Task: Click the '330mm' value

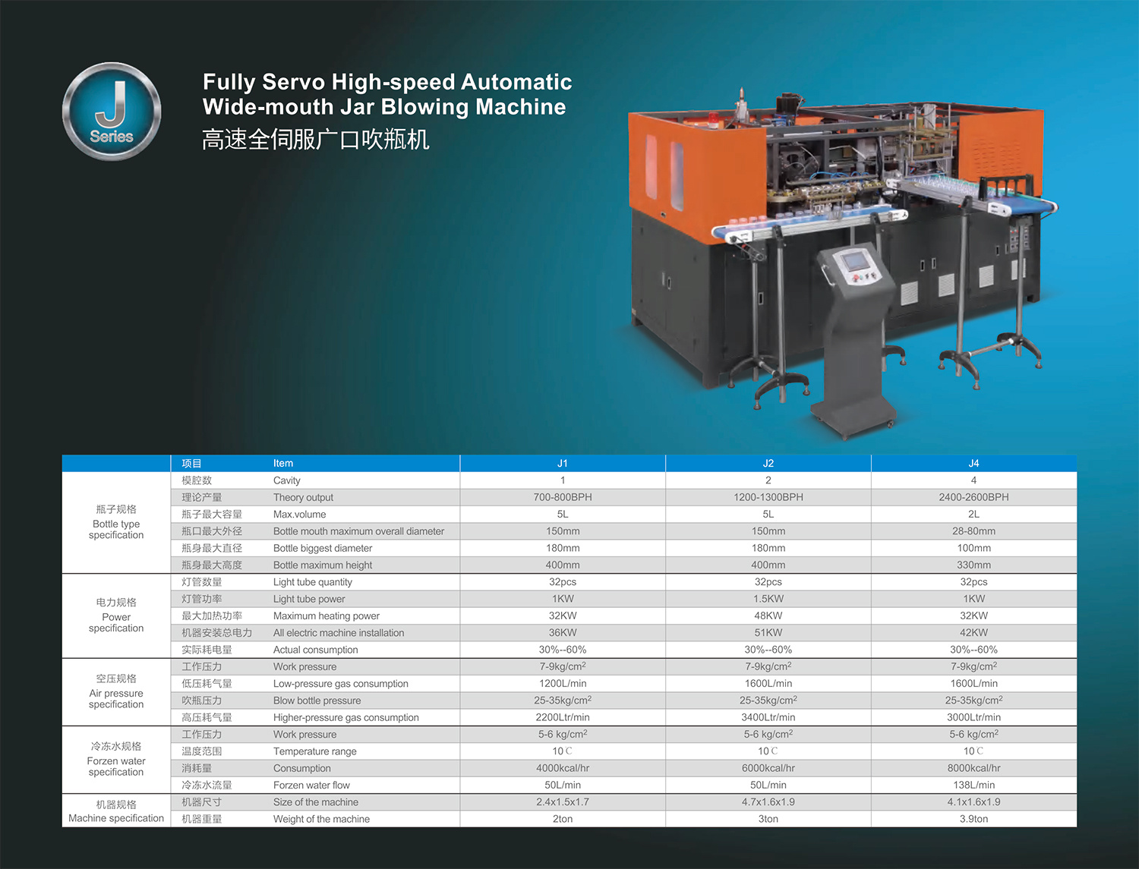Action: tap(973, 565)
